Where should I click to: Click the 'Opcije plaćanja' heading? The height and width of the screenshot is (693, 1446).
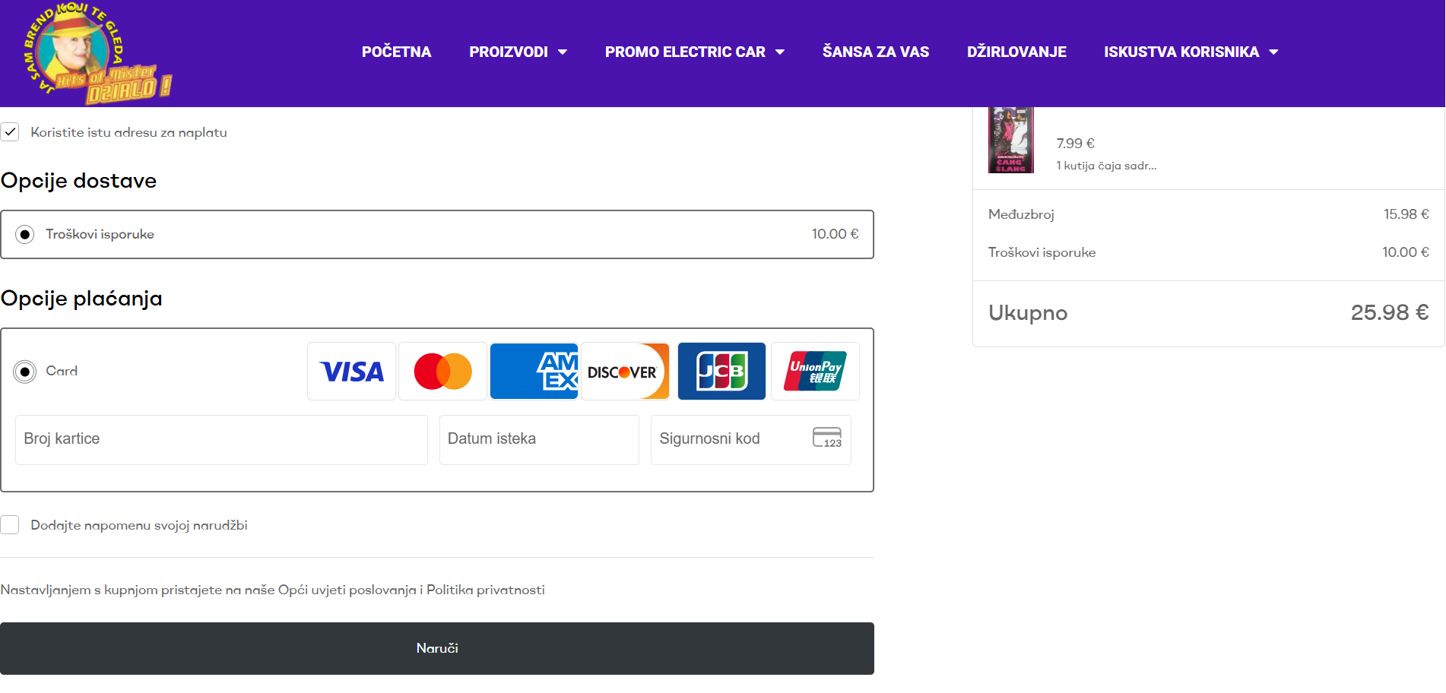click(81, 299)
